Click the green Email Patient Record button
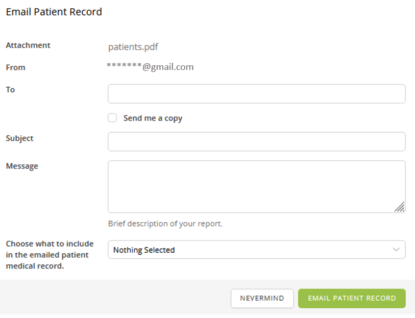The height and width of the screenshot is (318, 415). (352, 299)
